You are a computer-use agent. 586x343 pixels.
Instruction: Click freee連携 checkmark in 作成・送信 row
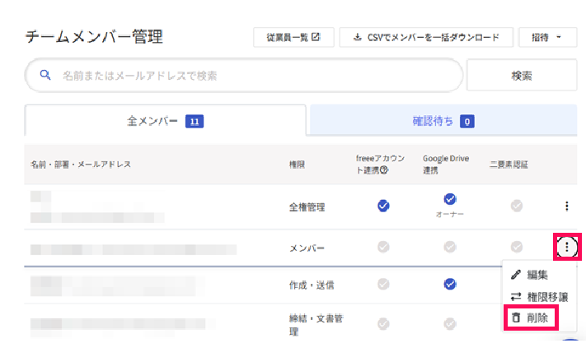(x=383, y=284)
